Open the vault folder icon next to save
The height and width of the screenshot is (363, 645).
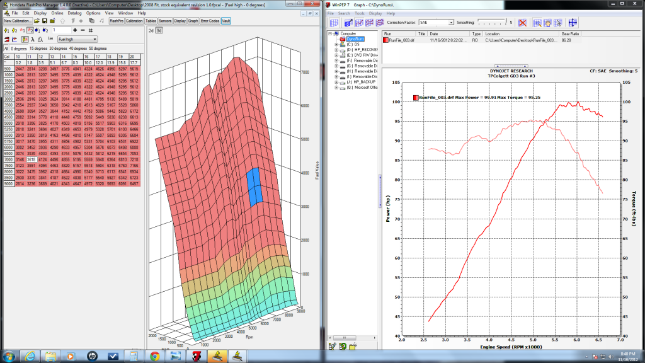[52, 21]
